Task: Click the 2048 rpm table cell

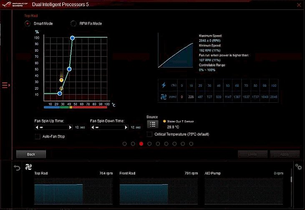Action: click(x=274, y=97)
